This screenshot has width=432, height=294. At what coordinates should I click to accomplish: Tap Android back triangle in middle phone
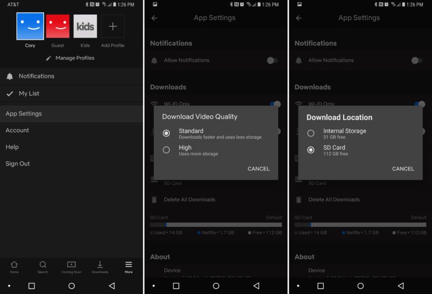click(x=256, y=286)
